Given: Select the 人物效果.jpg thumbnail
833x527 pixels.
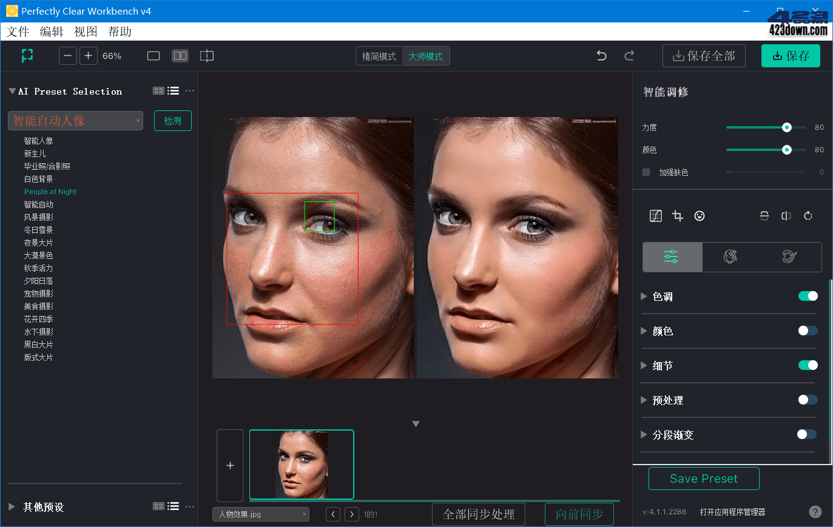Looking at the screenshot, I should [x=302, y=465].
